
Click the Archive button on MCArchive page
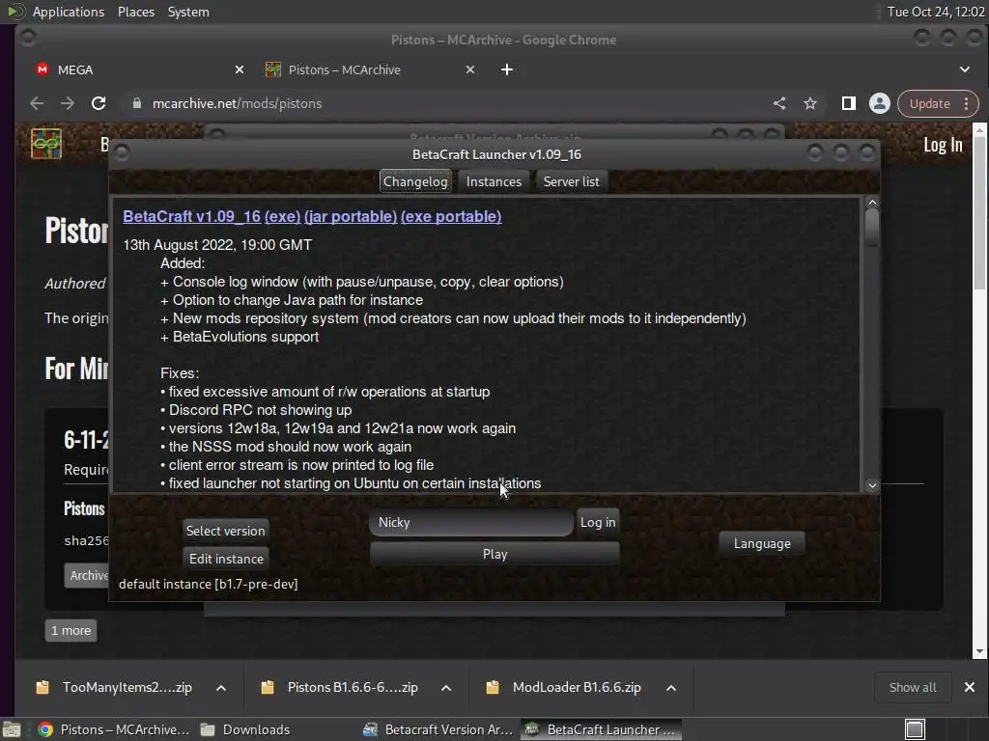click(x=86, y=575)
